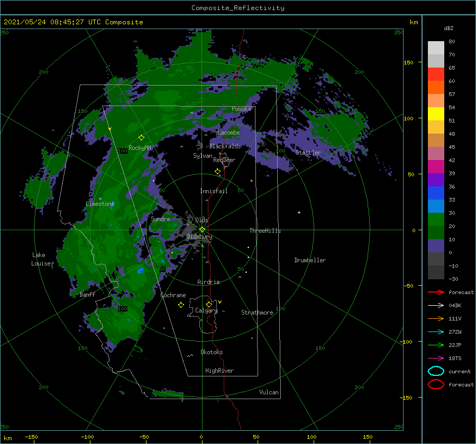Click the green 22JP arrow legend icon

click(x=436, y=345)
